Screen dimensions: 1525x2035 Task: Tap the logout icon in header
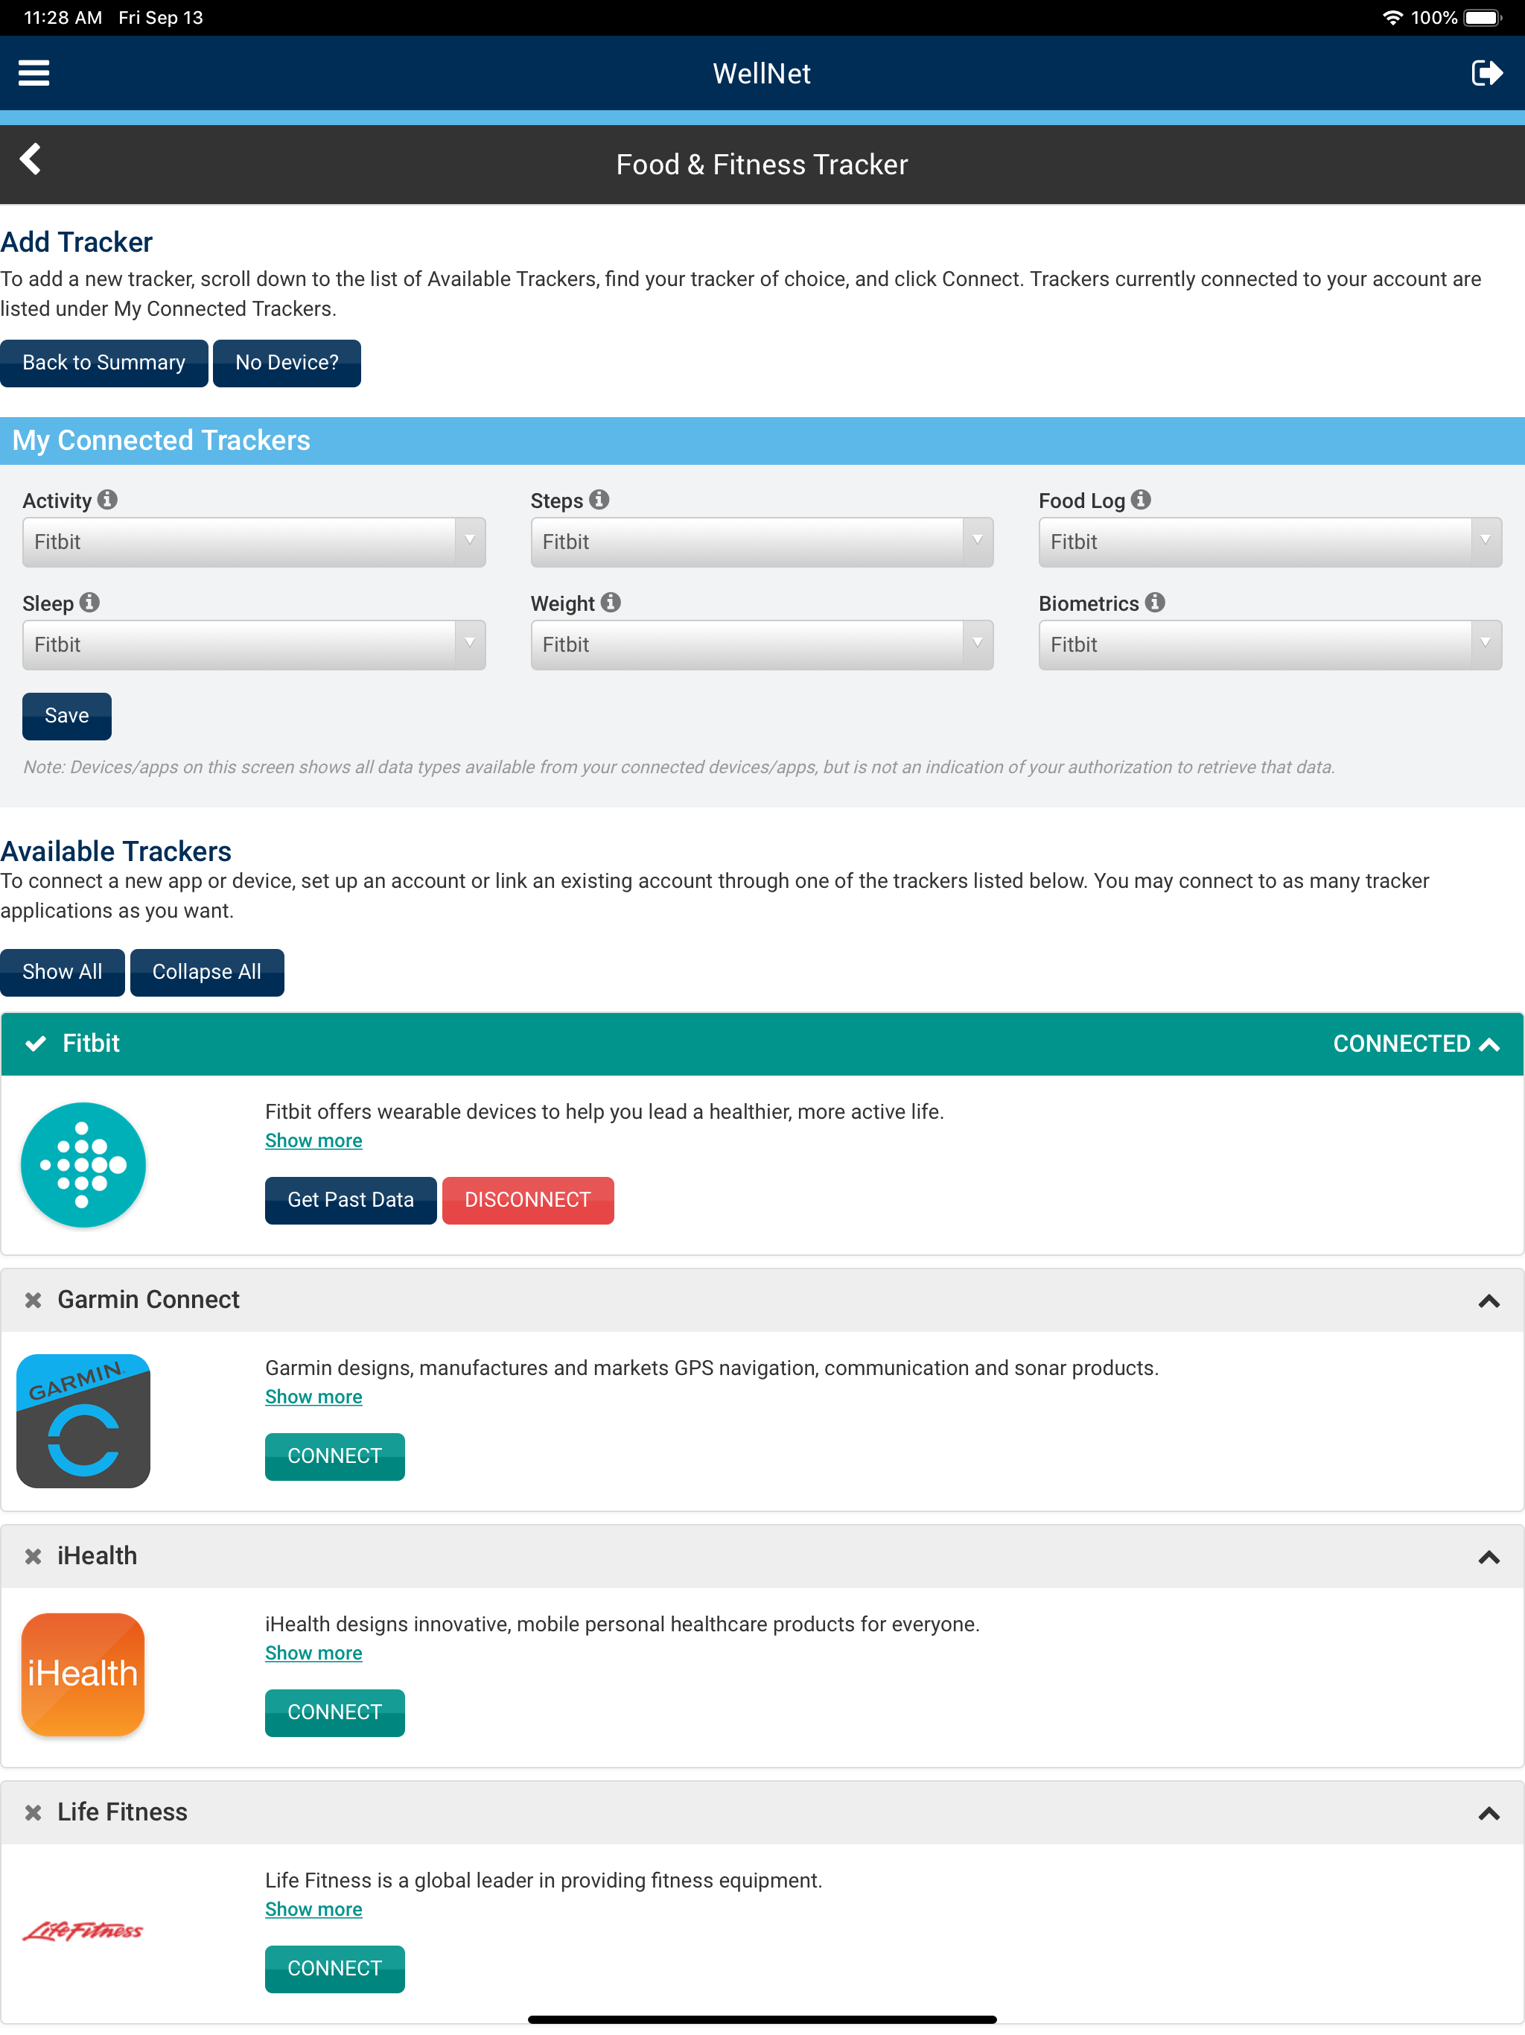pos(1486,73)
